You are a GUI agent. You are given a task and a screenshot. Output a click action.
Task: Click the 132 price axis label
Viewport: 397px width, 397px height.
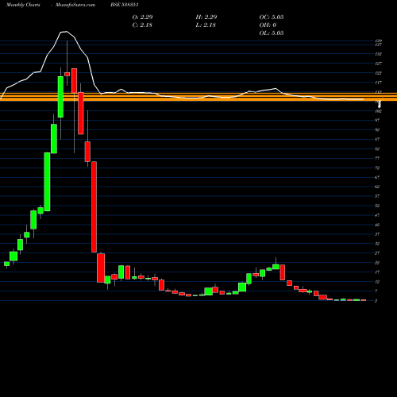(x=378, y=54)
